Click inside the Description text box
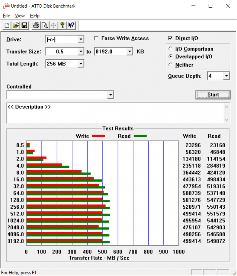The height and width of the screenshot is (276, 237). pyautogui.click(x=115, y=113)
